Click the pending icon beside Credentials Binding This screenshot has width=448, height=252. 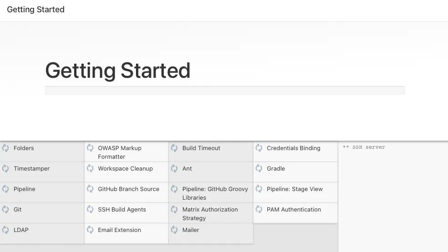point(259,148)
